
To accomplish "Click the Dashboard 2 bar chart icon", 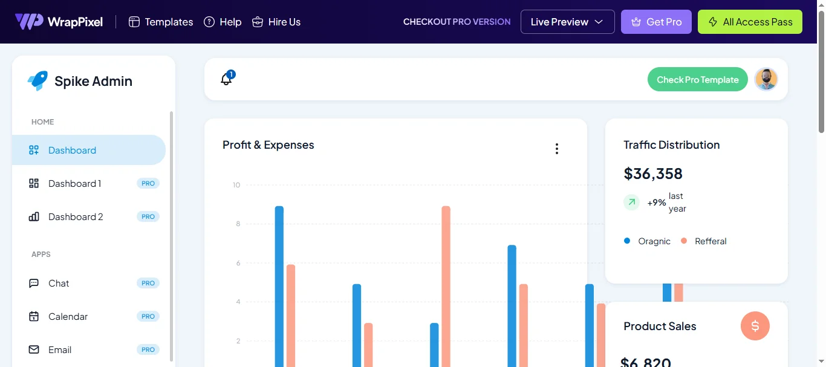I will click(x=34, y=216).
